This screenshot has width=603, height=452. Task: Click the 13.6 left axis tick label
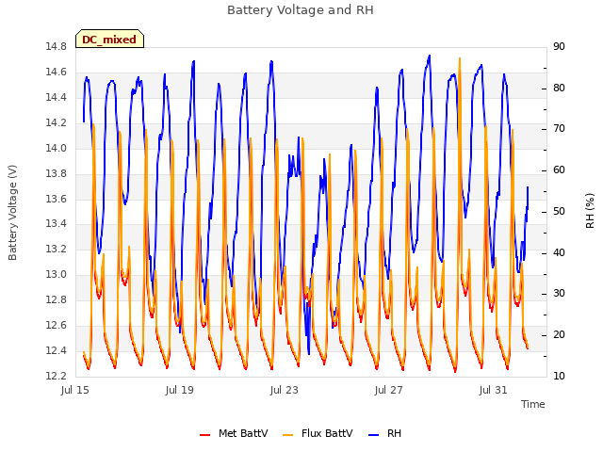[x=57, y=199]
